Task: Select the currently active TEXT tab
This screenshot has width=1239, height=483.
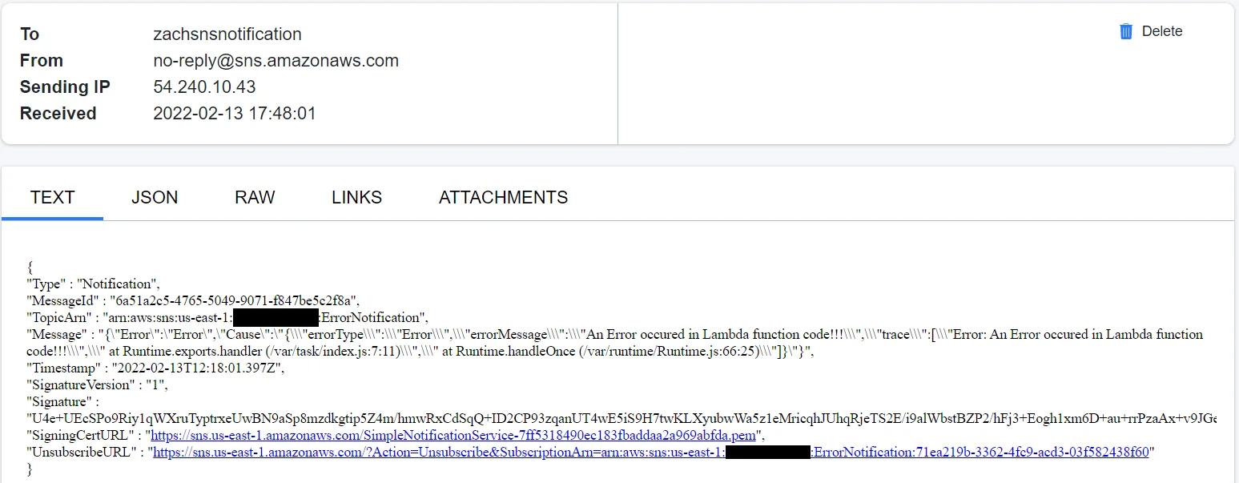Action: click(x=52, y=197)
